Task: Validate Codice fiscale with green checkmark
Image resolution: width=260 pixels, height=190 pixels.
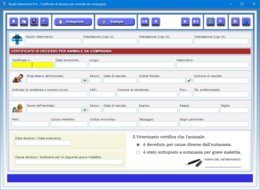Action: click(189, 81)
